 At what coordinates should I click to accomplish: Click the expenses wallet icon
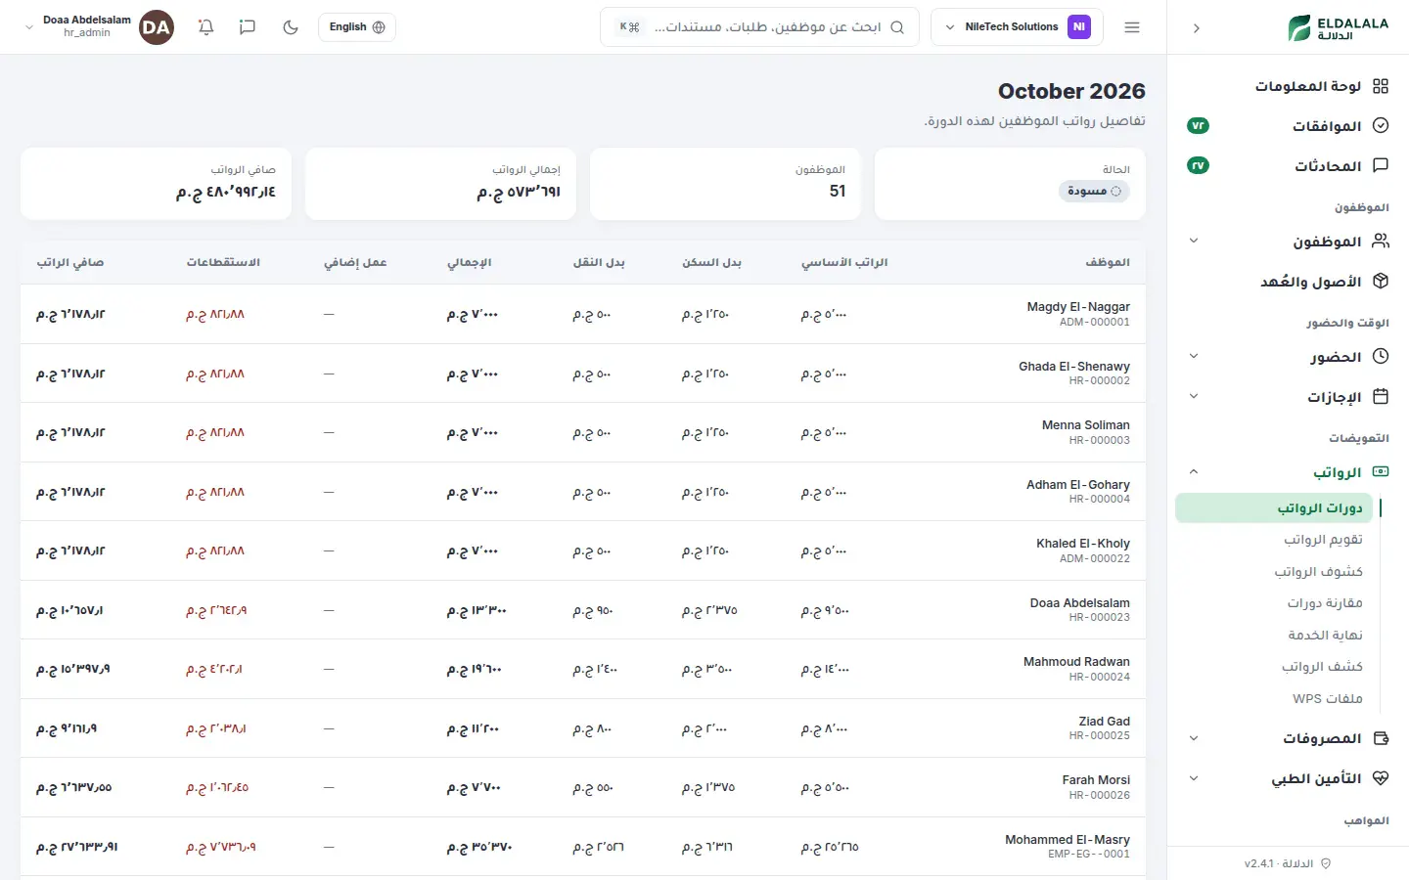pyautogui.click(x=1381, y=738)
